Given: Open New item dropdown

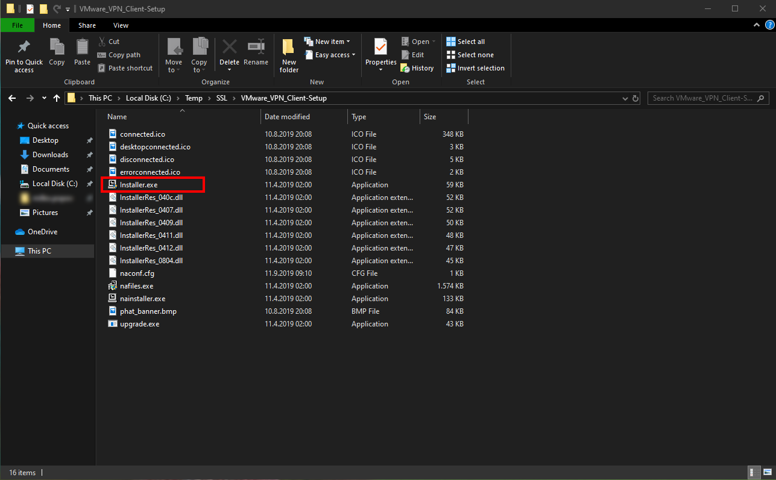Looking at the screenshot, I should pyautogui.click(x=327, y=42).
